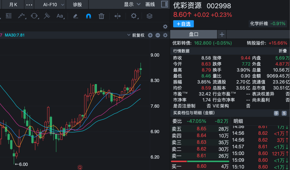Click the 换手 value 3.90%
Image resolution: width=290 pixels, height=170 pixels.
click(x=243, y=70)
